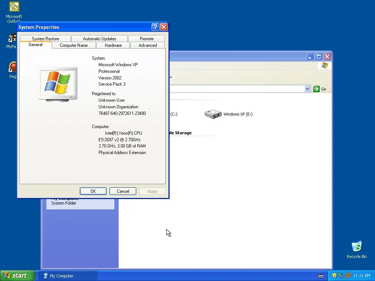375x281 pixels.
Task: Expand the small toolbar dropdown arrow in My Computer
Action: tap(171, 77)
